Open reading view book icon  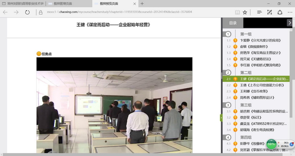[x=237, y=12]
